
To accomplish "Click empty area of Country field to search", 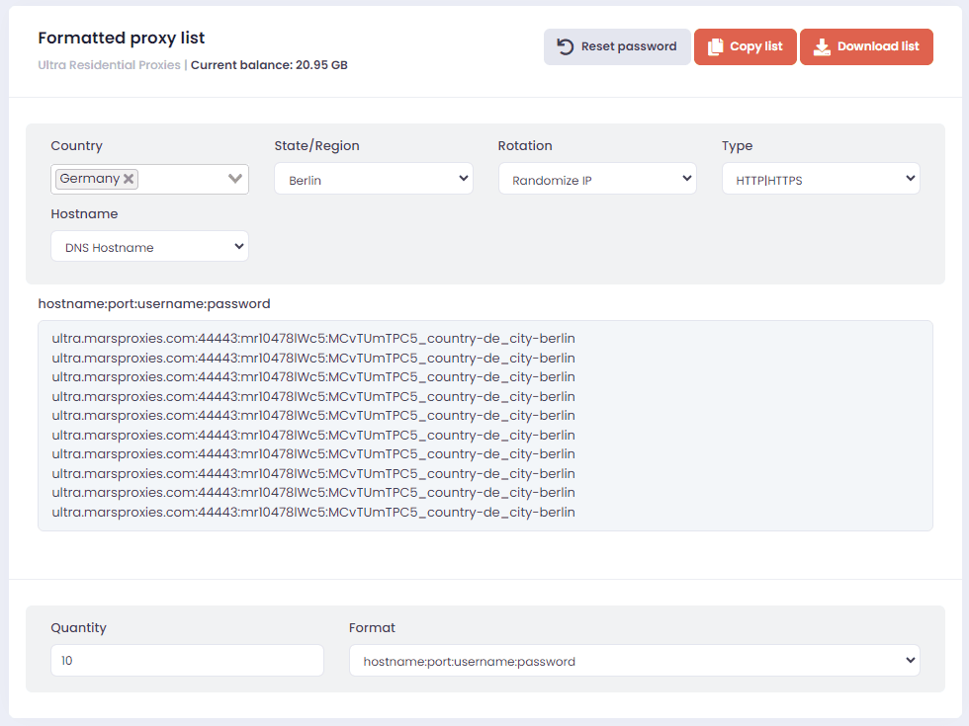I will (183, 179).
